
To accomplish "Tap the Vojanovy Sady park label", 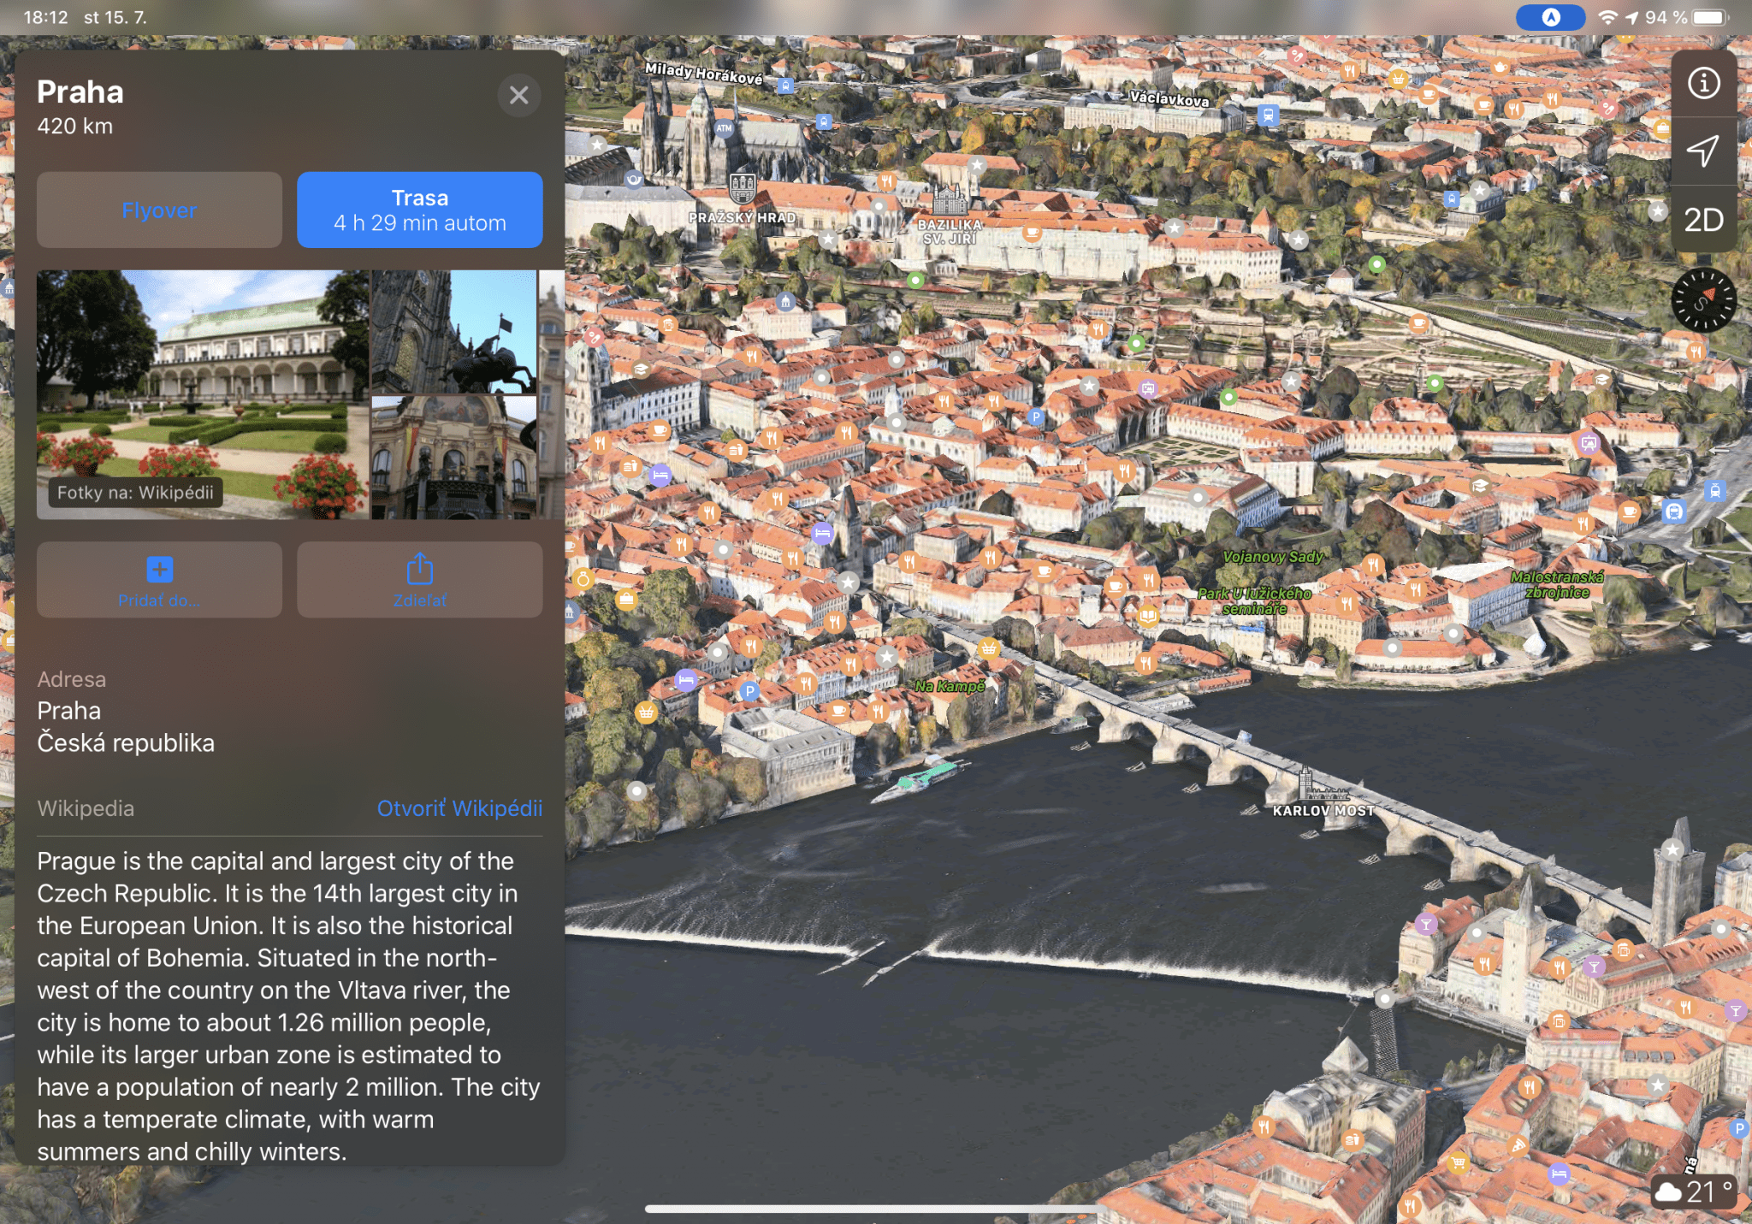I will tap(1272, 557).
